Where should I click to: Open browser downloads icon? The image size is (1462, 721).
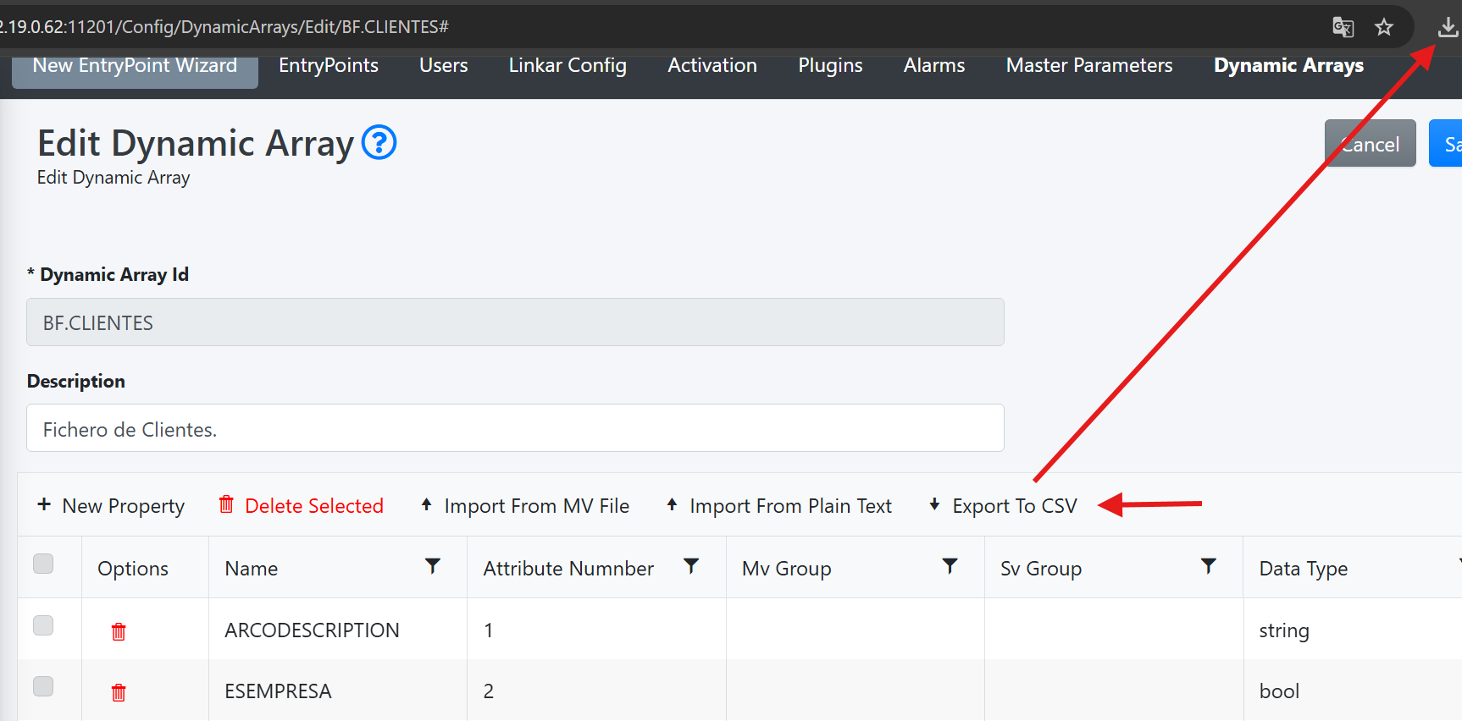[x=1448, y=28]
